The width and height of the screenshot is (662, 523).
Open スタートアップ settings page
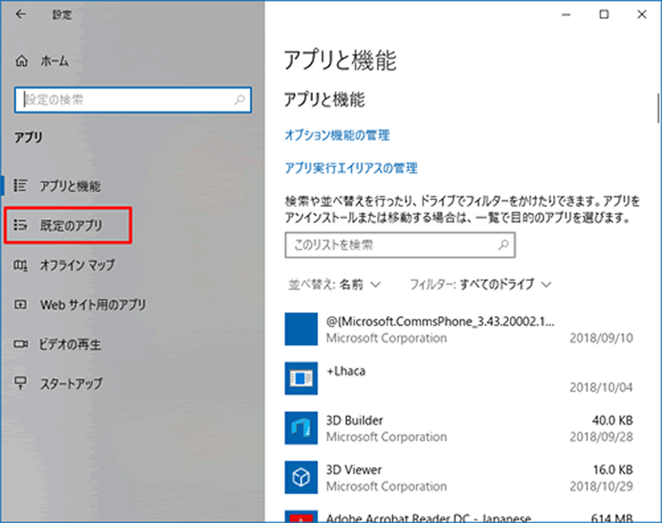click(x=71, y=383)
